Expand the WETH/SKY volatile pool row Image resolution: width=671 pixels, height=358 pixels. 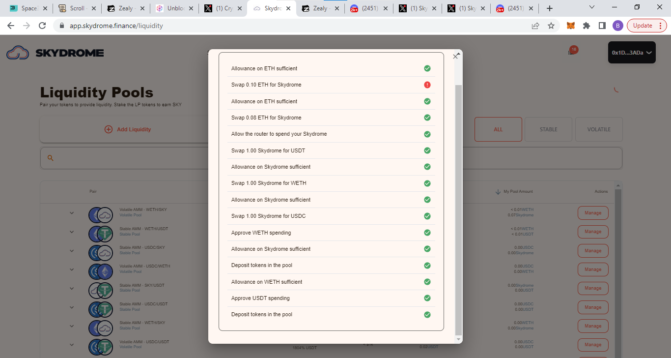point(72,213)
